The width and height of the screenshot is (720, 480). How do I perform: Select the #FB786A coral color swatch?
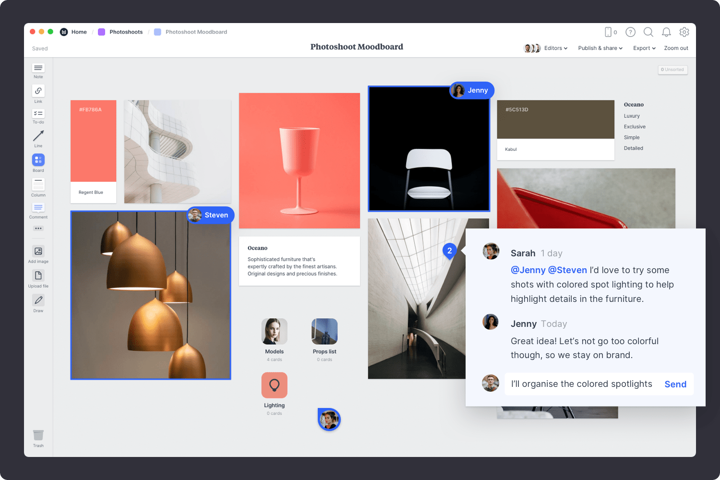(94, 141)
